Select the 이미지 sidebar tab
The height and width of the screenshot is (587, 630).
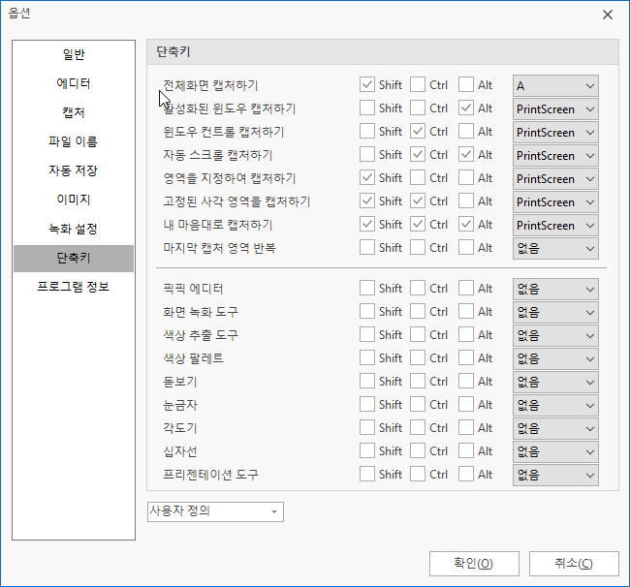click(x=74, y=200)
